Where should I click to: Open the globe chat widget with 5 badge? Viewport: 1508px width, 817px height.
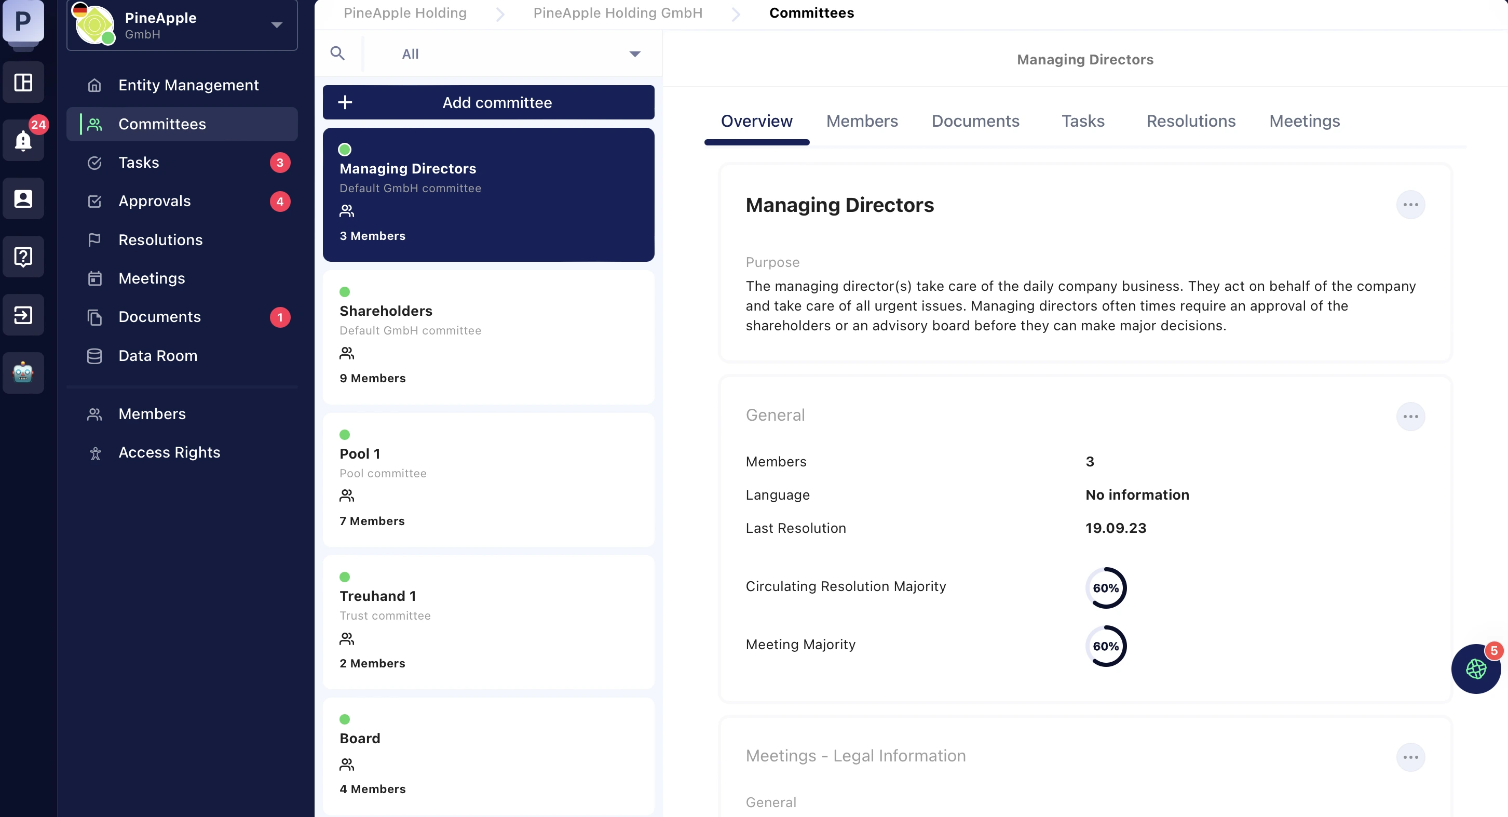click(x=1476, y=669)
